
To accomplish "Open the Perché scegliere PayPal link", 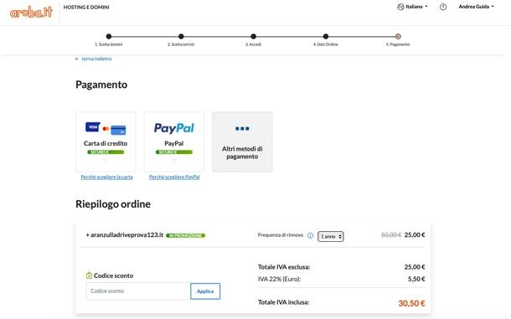I will click(174, 177).
